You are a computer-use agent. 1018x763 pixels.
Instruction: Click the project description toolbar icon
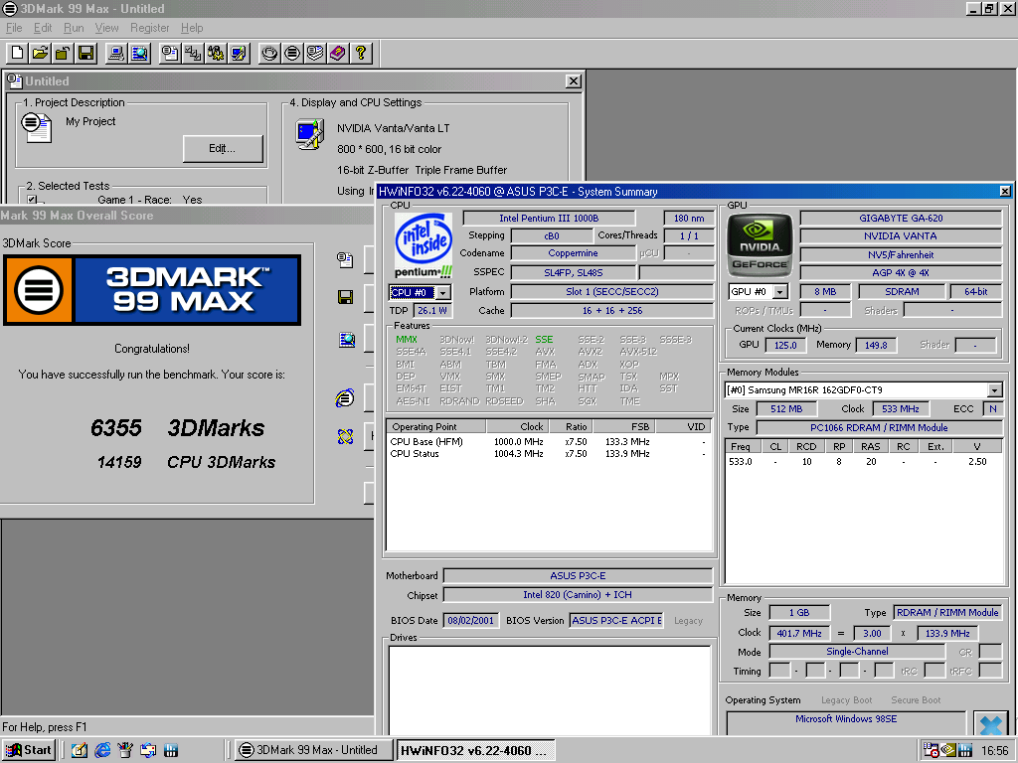tap(170, 53)
